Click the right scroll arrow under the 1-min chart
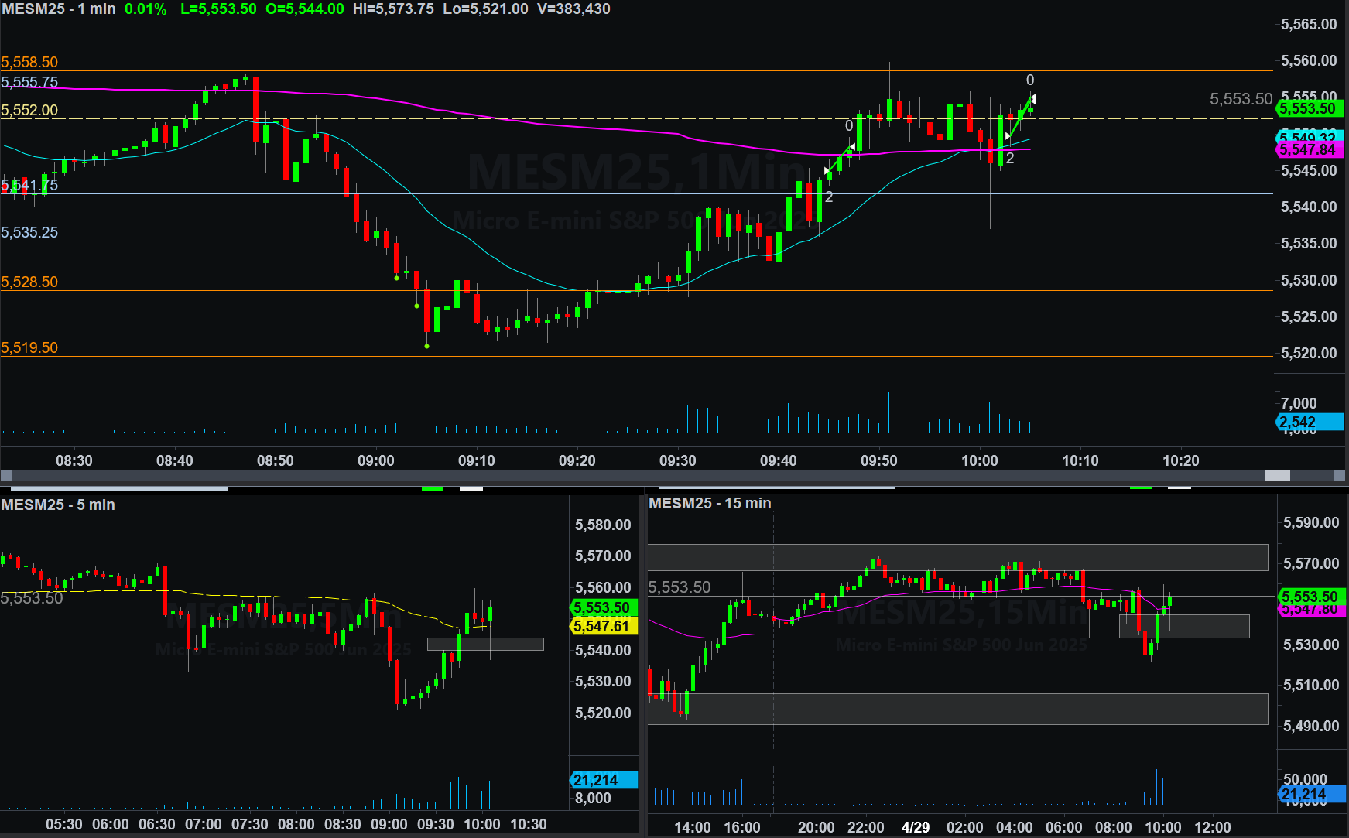 [1340, 475]
